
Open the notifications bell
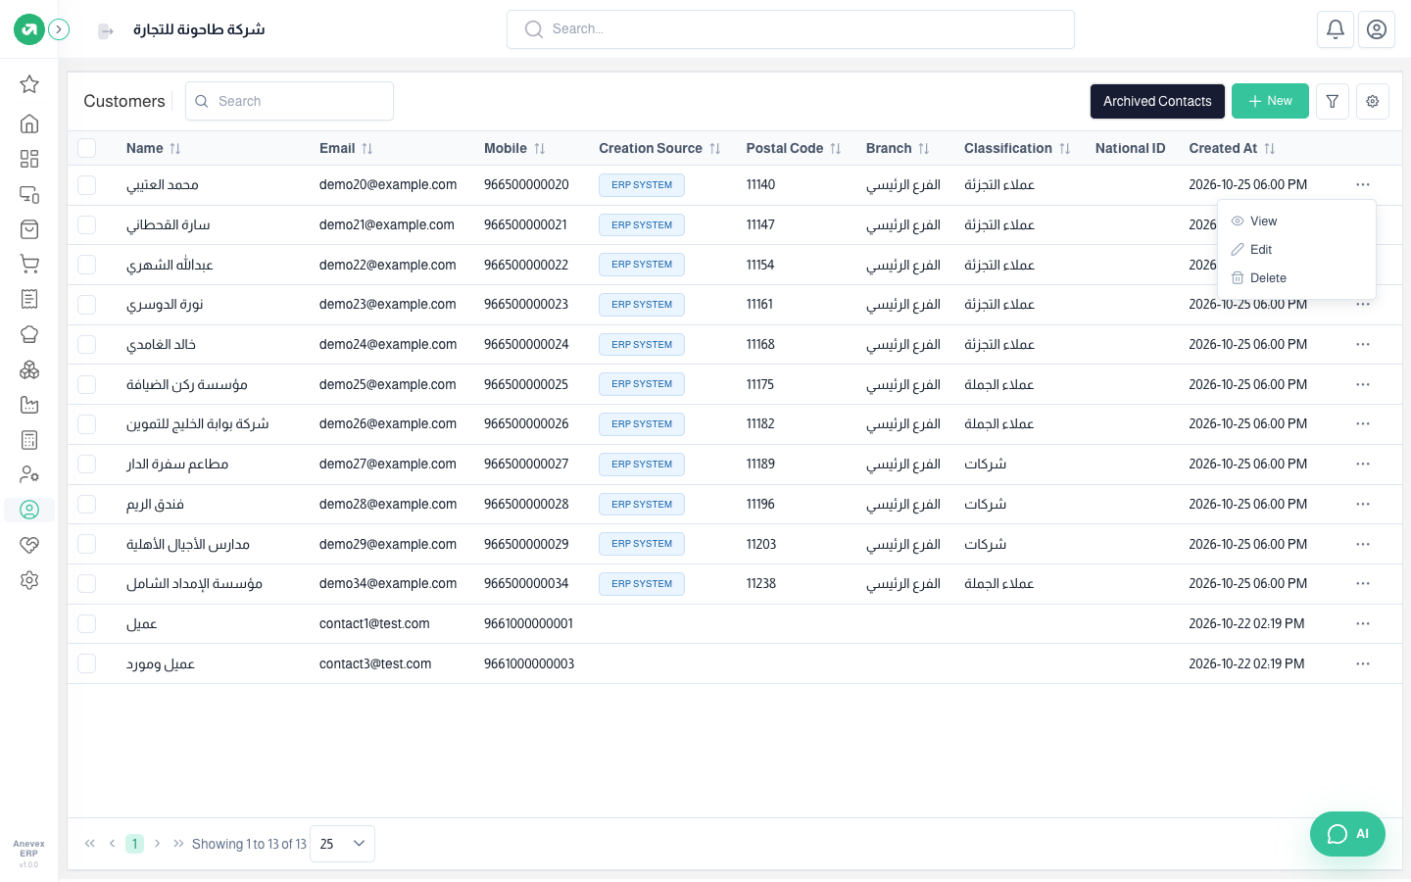[1336, 29]
